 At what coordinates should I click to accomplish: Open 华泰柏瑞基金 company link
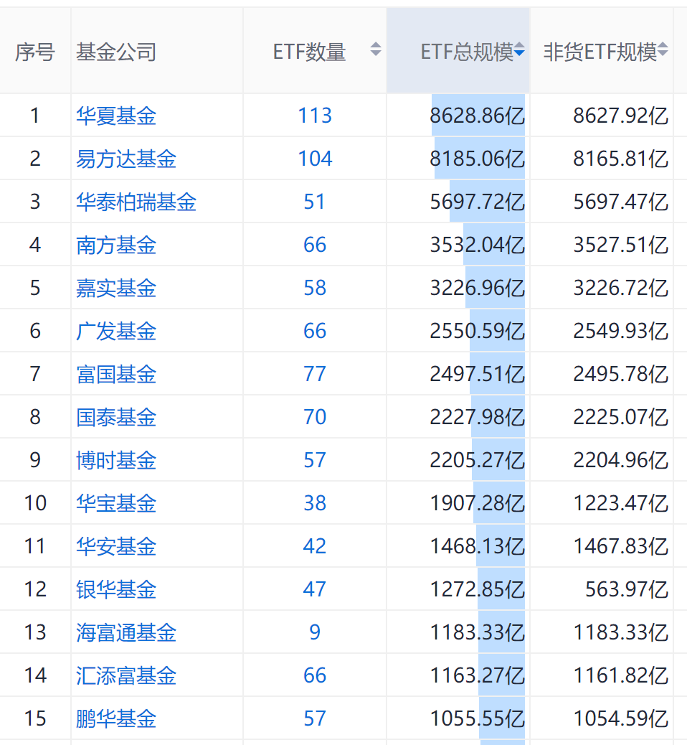coord(136,202)
